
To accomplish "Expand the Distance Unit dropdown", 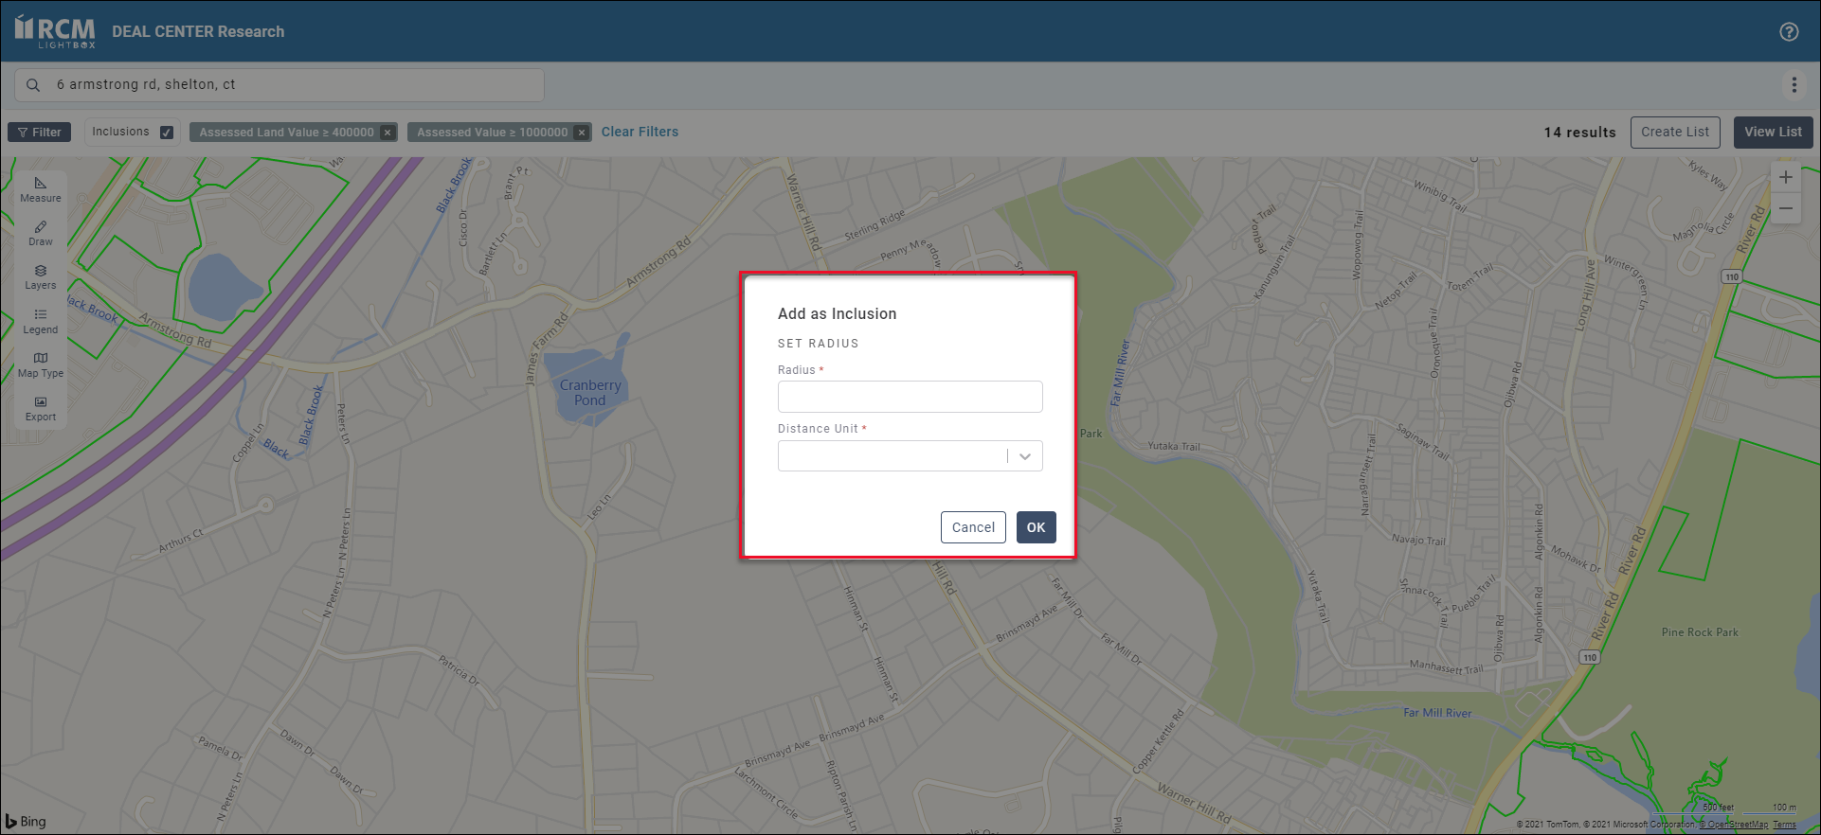I will pyautogui.click(x=1024, y=456).
